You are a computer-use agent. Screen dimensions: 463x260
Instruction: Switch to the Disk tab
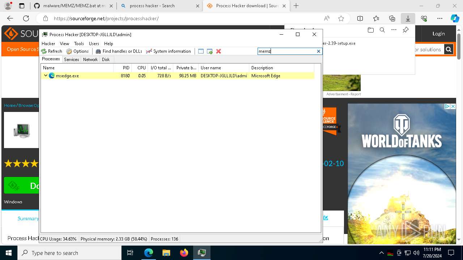pyautogui.click(x=106, y=59)
